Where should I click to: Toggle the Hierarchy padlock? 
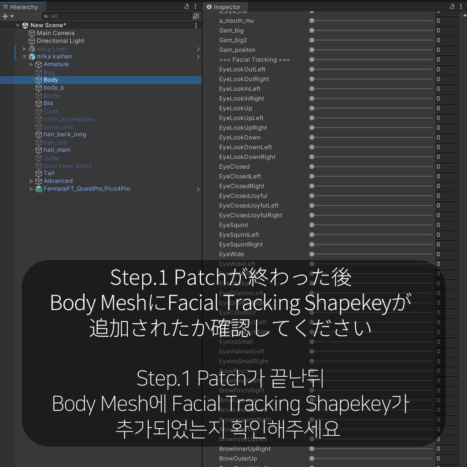(x=187, y=6)
